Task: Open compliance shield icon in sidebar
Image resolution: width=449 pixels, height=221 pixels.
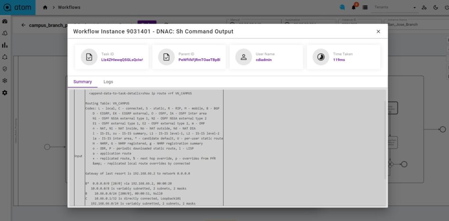Action: 4,69
